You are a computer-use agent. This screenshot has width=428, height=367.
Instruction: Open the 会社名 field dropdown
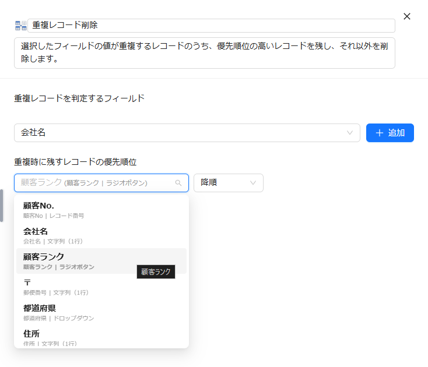(x=187, y=133)
